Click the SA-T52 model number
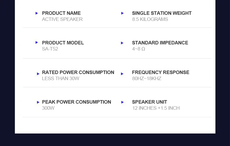Screen dimensions: 230x146 50,49
